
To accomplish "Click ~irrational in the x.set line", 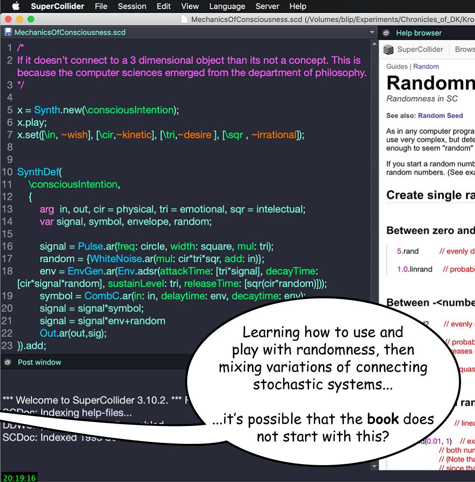I will (274, 135).
